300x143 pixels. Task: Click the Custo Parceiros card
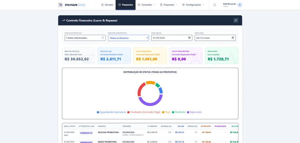[150, 56]
